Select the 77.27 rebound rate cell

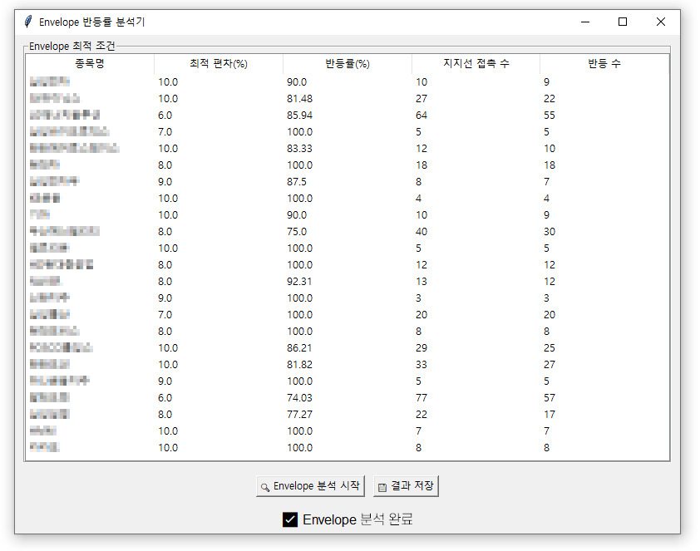299,415
